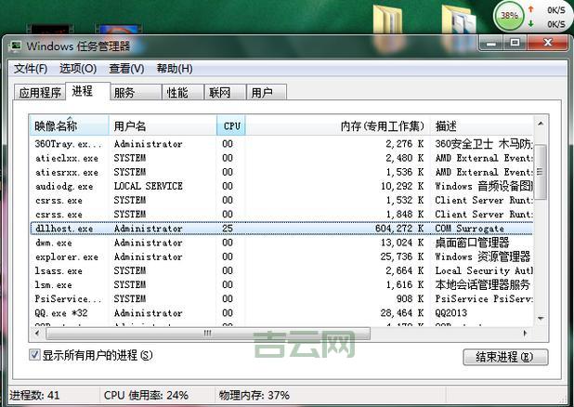The width and height of the screenshot is (574, 407).
Task: Click the 本地会话管理器服务 description
Action: (482, 284)
